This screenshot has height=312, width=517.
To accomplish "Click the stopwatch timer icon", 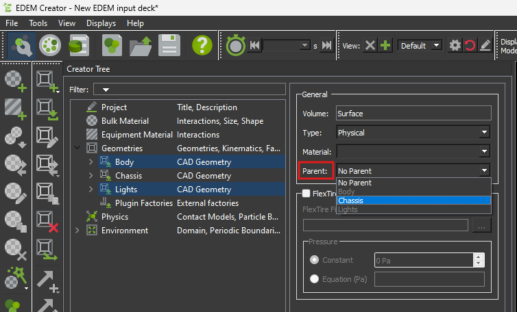I will coord(235,45).
